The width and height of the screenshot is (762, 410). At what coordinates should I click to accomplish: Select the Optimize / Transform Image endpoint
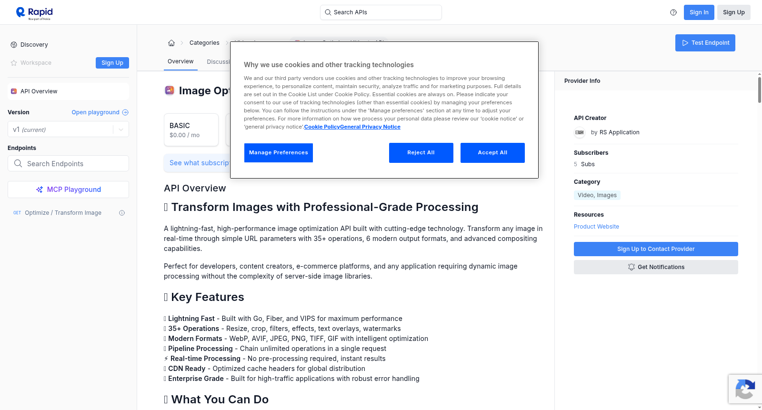pos(63,213)
